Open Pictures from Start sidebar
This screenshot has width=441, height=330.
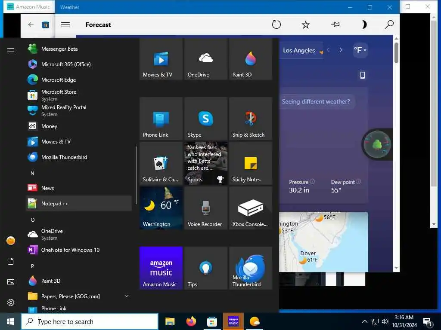(11, 282)
